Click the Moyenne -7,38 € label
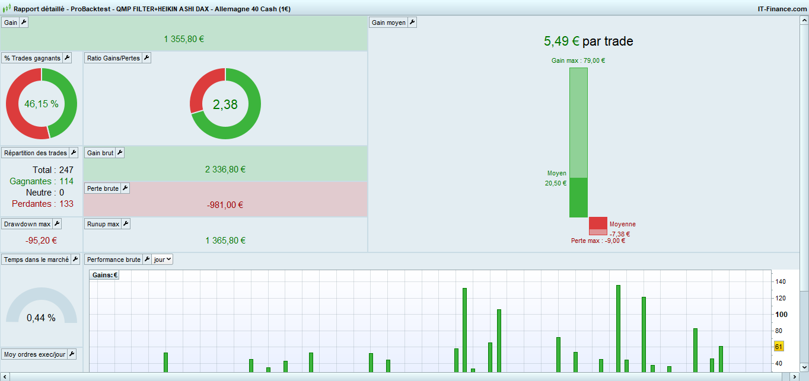This screenshot has height=381, width=809. click(622, 229)
